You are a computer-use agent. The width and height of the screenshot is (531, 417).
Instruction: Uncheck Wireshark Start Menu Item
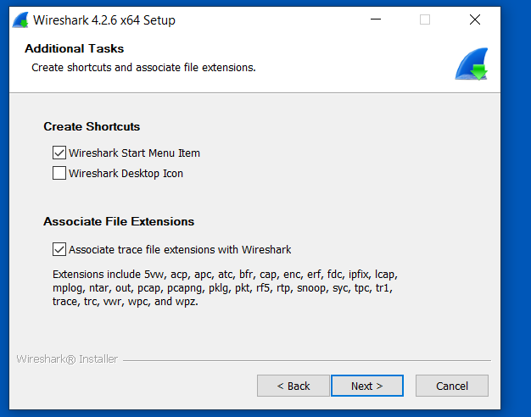59,153
